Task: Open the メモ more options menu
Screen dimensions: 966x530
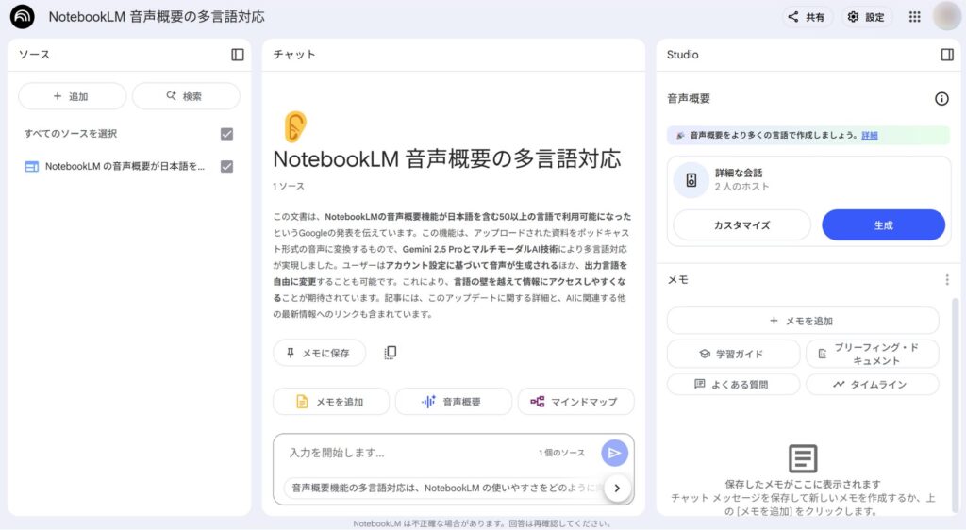Action: 947,280
